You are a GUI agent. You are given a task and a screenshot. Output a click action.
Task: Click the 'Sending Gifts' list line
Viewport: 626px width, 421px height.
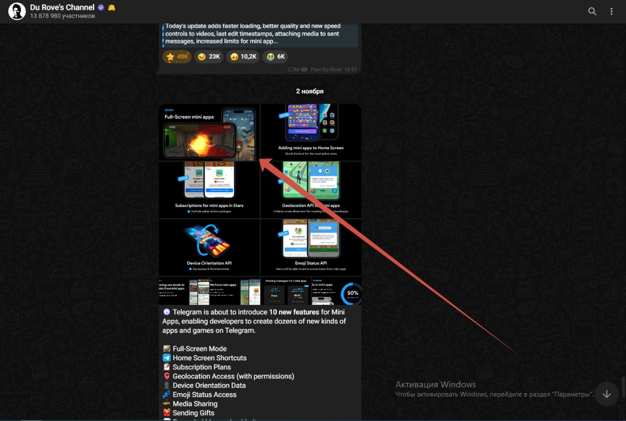point(188,413)
